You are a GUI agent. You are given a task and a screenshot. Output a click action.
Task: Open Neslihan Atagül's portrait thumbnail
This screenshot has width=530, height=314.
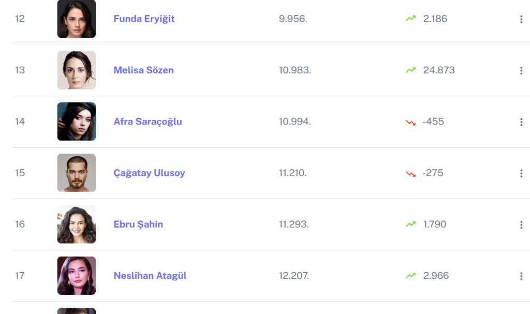(77, 276)
